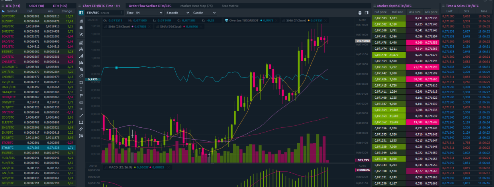Toggle AUTO scale on MACD left axis
The image size is (494, 187).
[x=93, y=166]
